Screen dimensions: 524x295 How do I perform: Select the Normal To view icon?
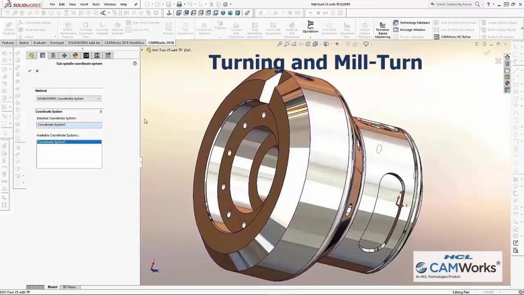click(169, 13)
